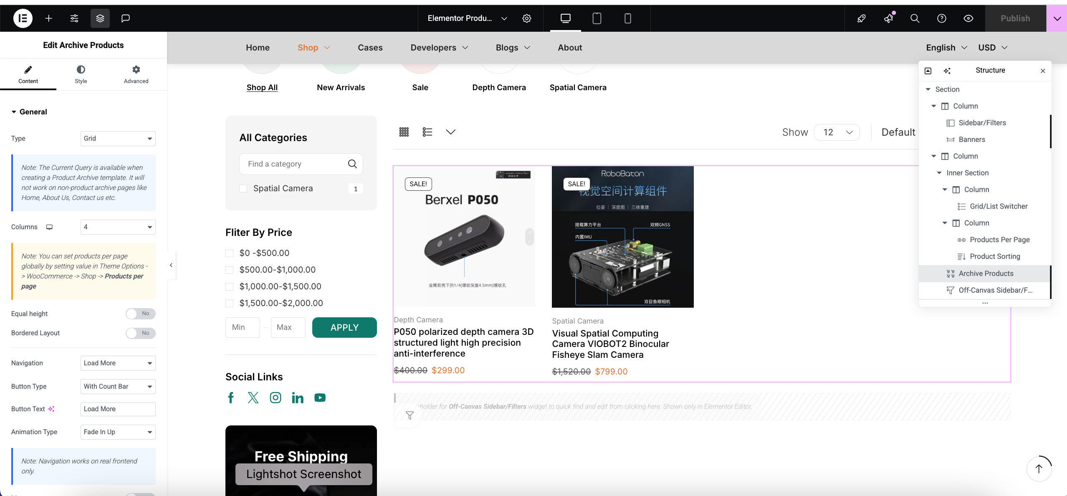Switch to desktop device preview
Screen dimensions: 1067x496
(x=566, y=18)
